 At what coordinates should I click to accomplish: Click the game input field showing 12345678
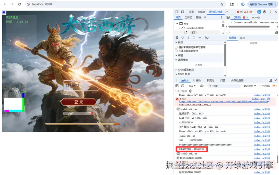[x=81, y=85]
